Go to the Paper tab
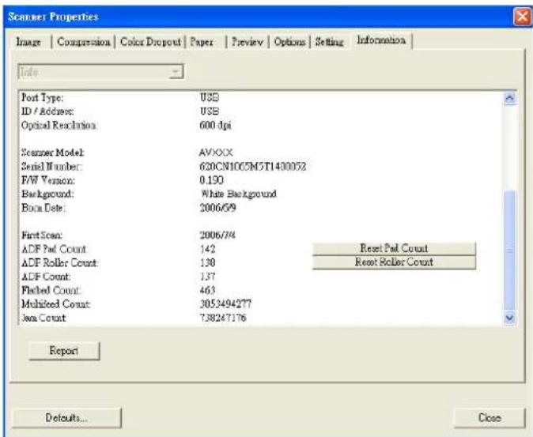533x437 pixels. (x=202, y=42)
